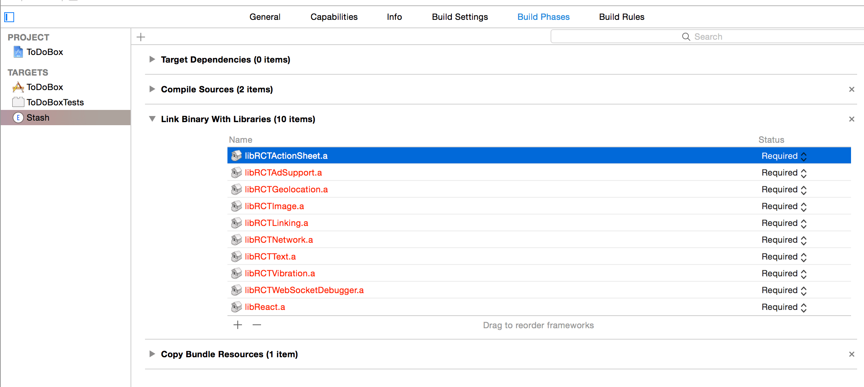Collapse Link Binary With Libraries section
This screenshot has width=864, height=387.
click(x=152, y=119)
